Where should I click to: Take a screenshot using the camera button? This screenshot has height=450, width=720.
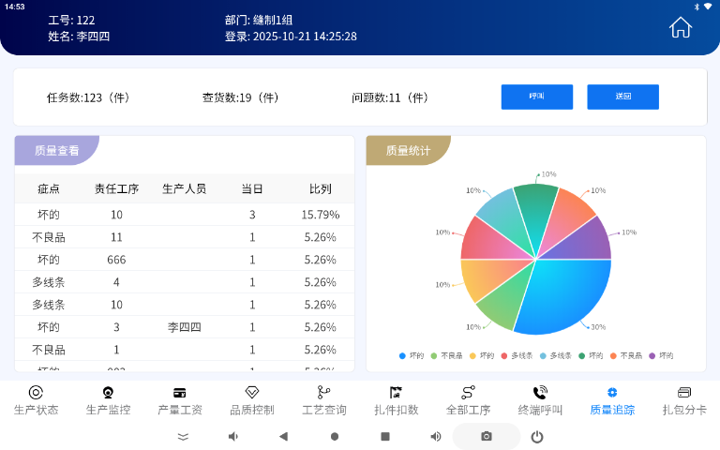point(486,437)
